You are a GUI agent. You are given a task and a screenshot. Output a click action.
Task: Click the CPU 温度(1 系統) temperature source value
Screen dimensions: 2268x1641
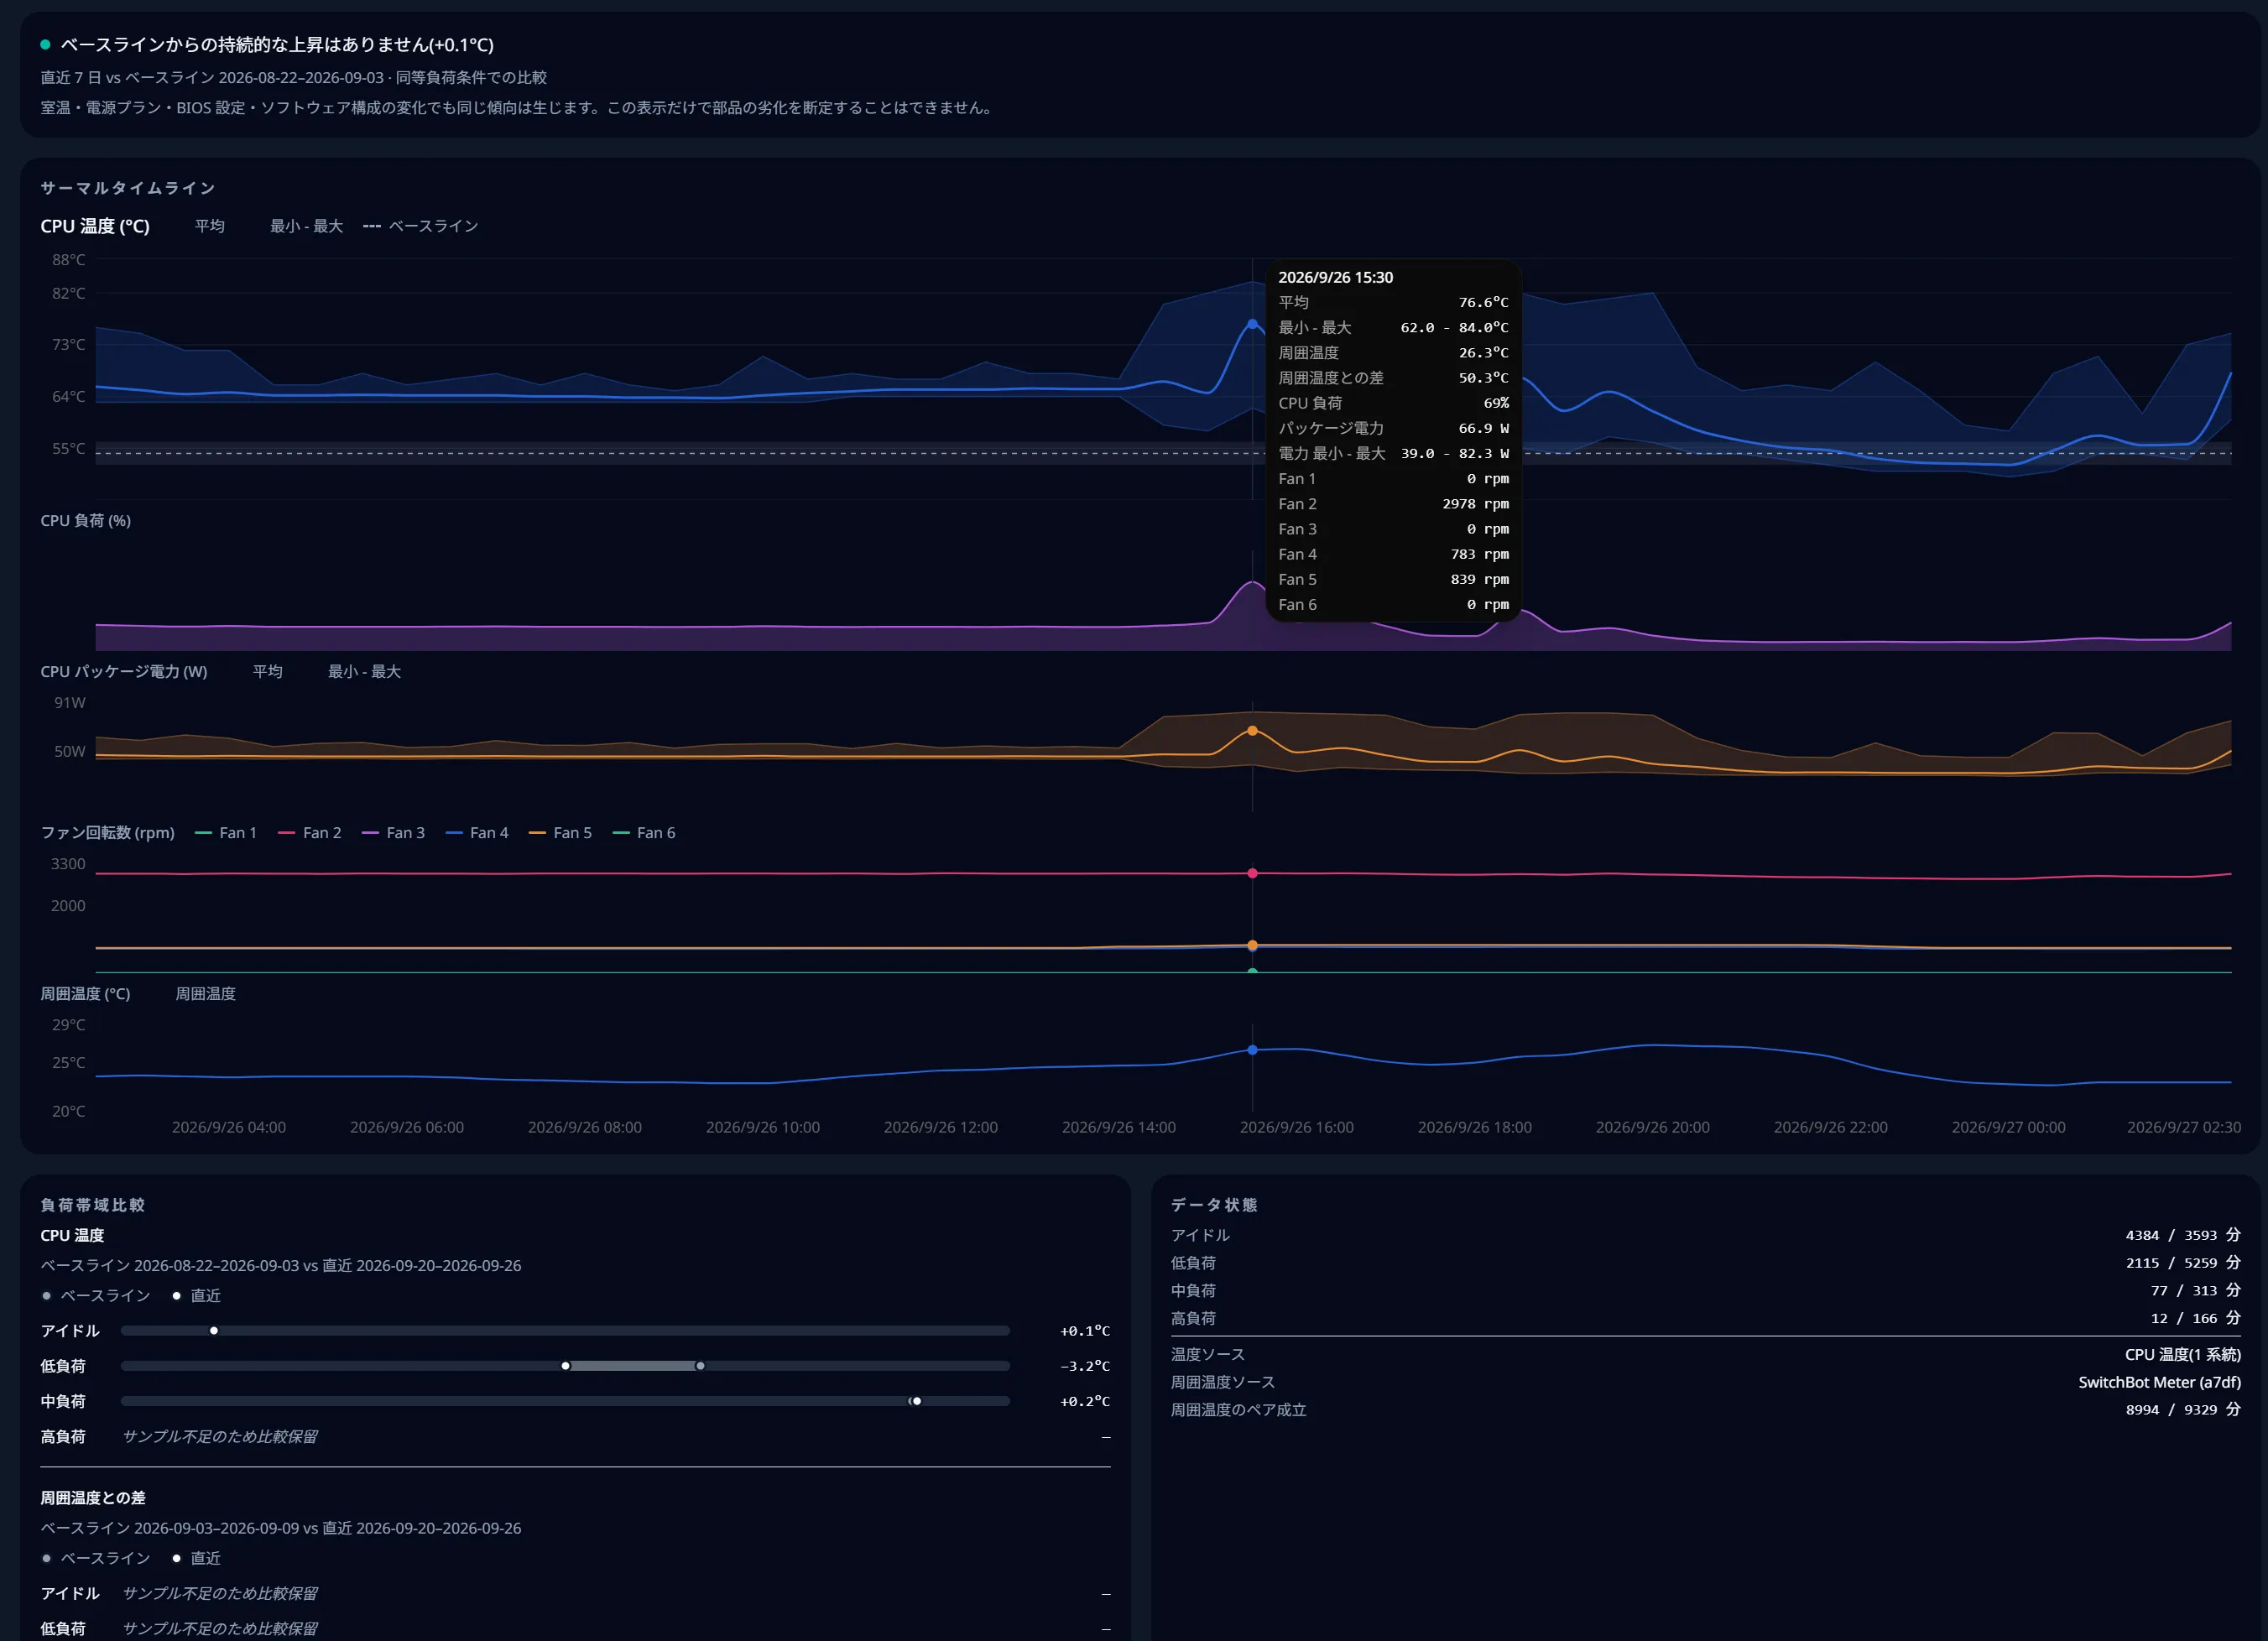click(2183, 1354)
